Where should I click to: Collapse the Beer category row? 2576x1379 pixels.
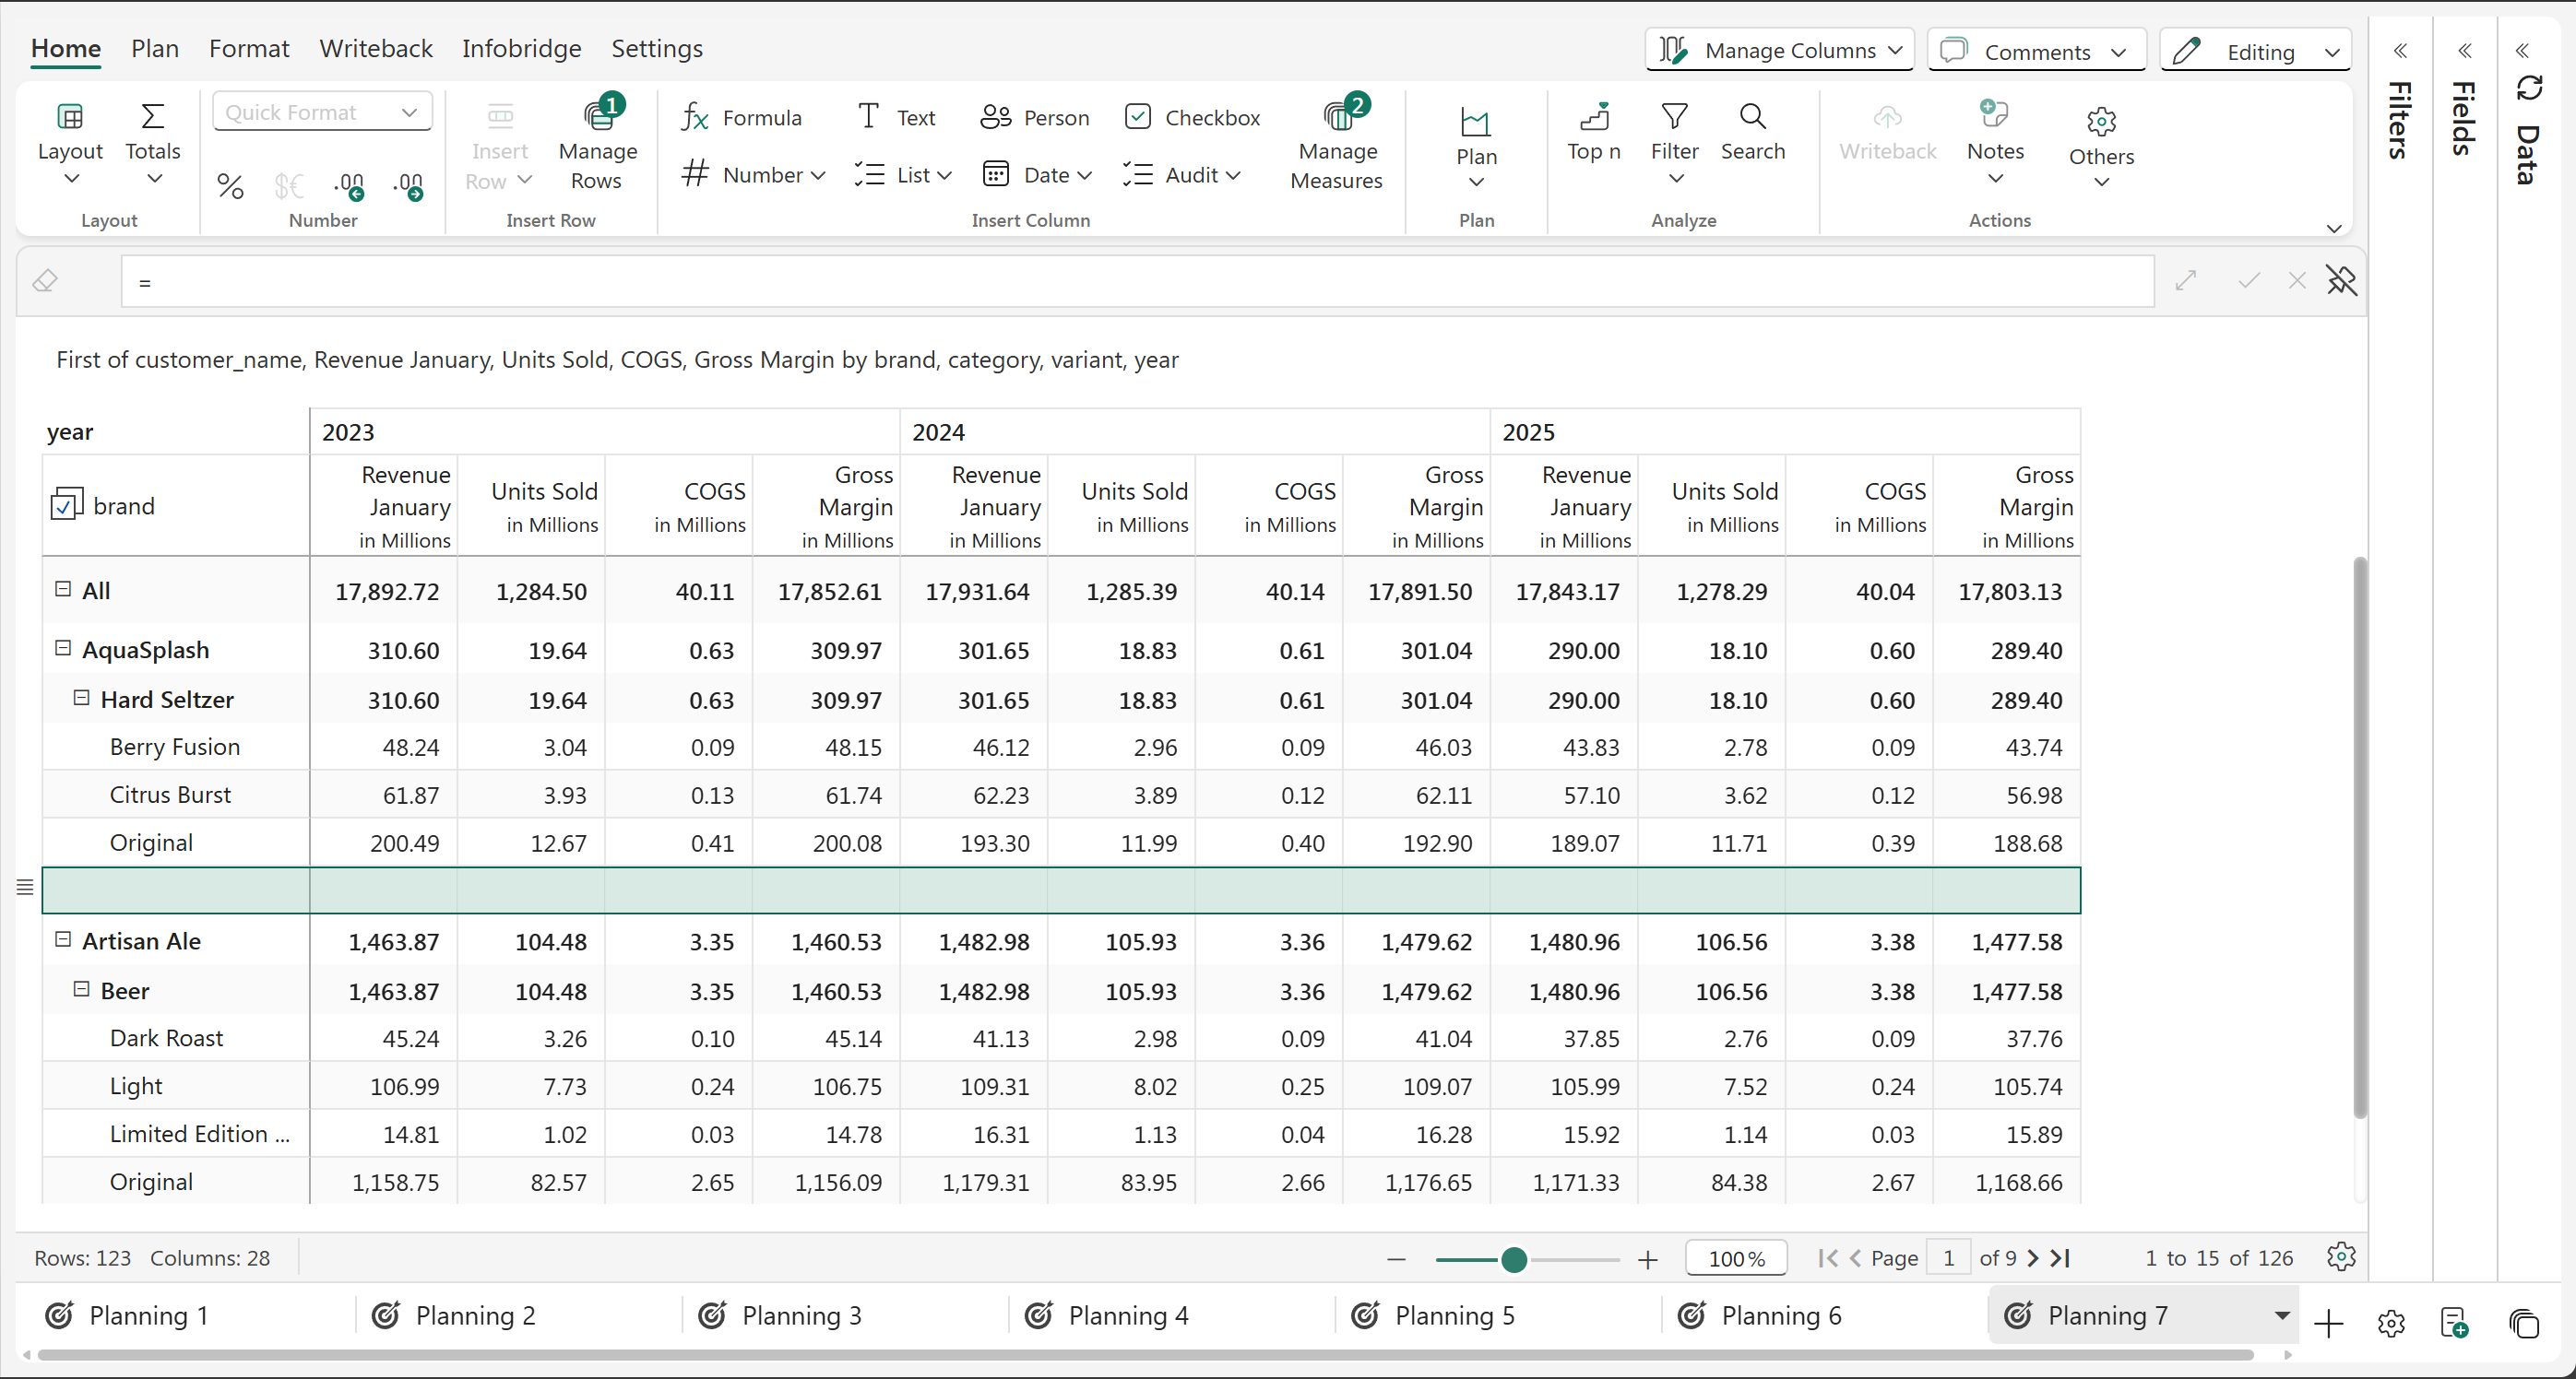(82, 989)
